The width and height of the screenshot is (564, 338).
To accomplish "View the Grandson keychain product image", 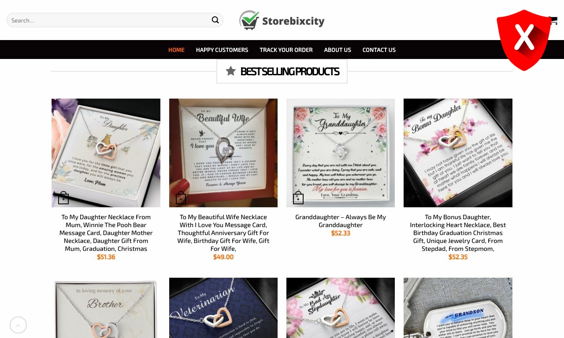I will 458,308.
